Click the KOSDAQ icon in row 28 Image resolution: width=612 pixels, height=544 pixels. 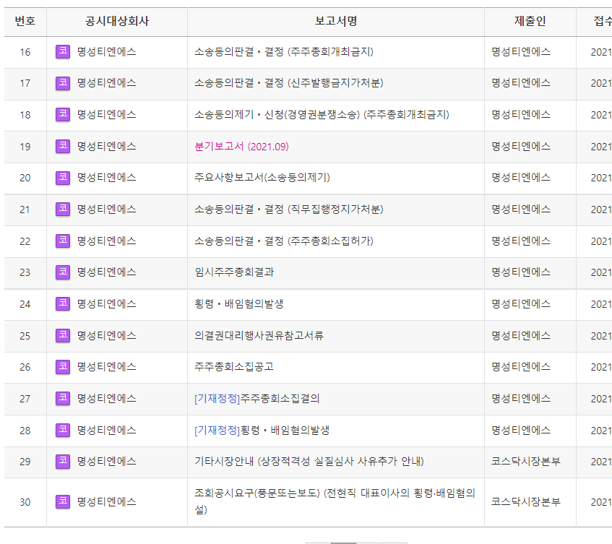62,430
